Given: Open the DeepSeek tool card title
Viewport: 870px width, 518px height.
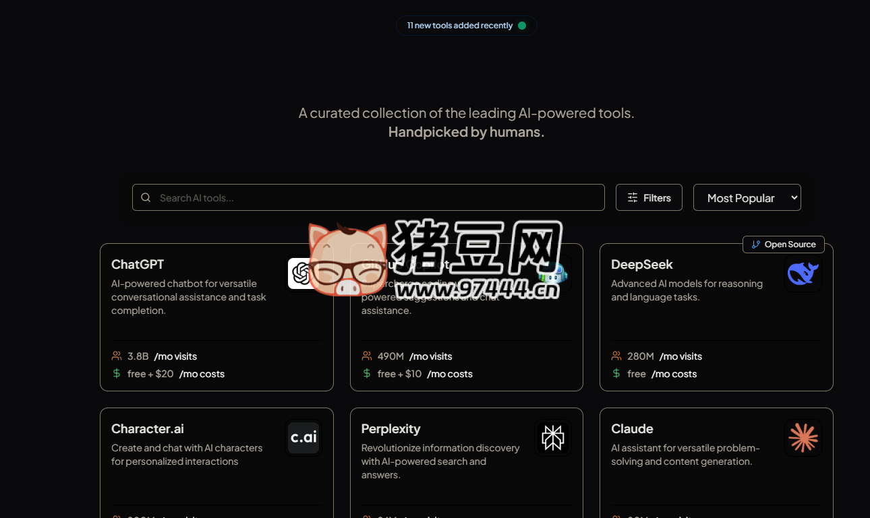Looking at the screenshot, I should click(x=642, y=264).
